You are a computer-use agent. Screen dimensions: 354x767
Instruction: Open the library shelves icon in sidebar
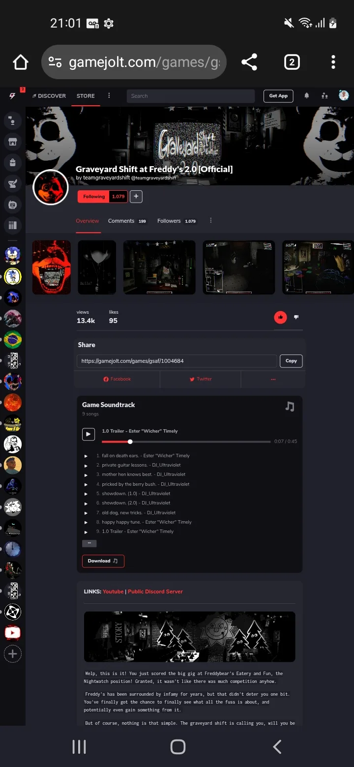13,226
